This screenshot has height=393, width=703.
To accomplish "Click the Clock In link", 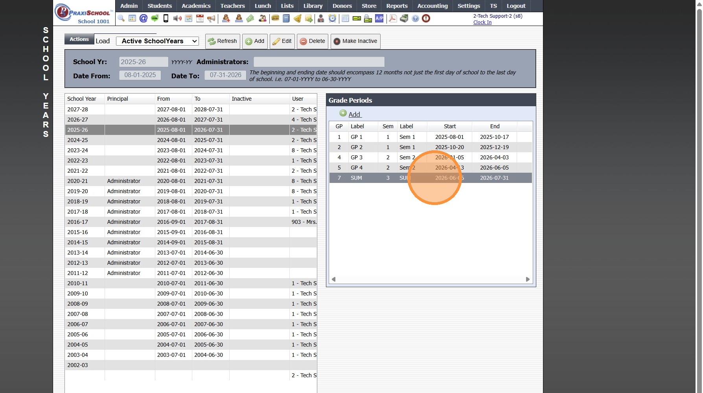I will point(482,22).
